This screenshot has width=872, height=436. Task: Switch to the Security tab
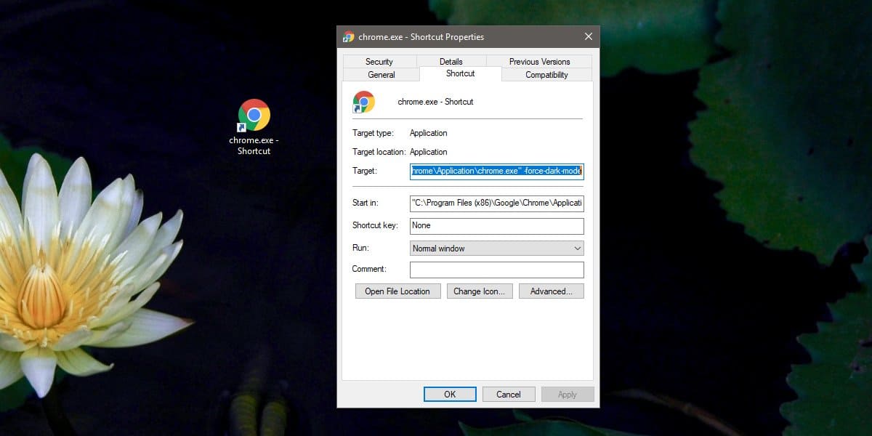pyautogui.click(x=379, y=62)
